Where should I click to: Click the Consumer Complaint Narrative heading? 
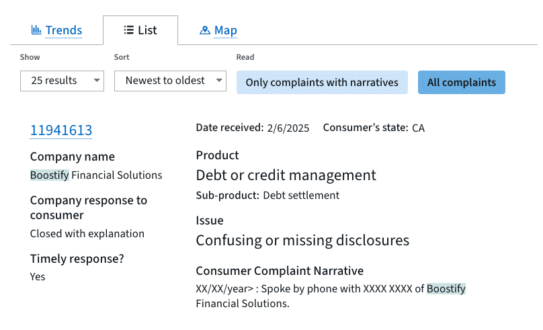[x=280, y=271]
